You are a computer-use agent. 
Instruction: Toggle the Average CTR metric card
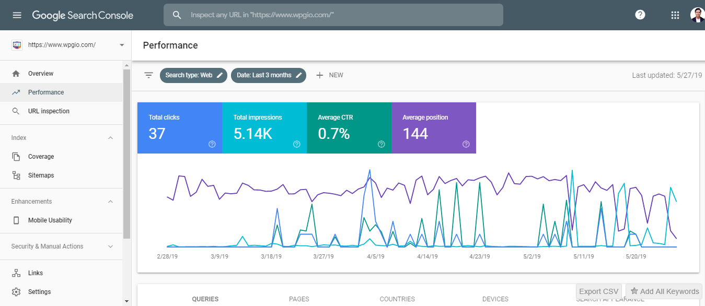[x=349, y=128]
